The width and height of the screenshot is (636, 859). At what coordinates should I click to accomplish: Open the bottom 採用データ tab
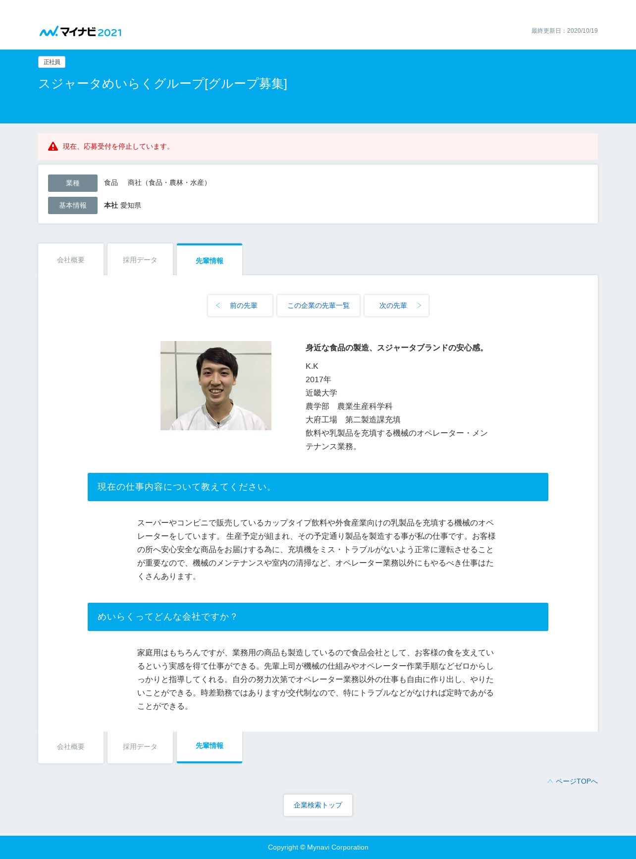140,746
